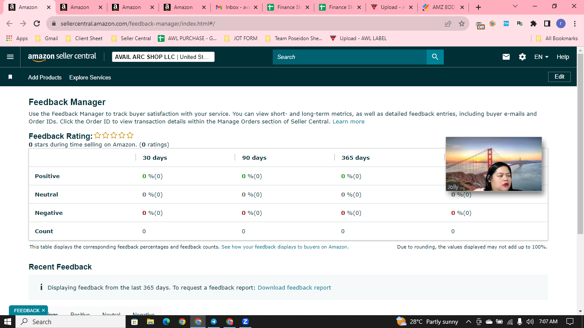The height and width of the screenshot is (328, 584).
Task: Open the Help link in the header
Action: point(563,57)
